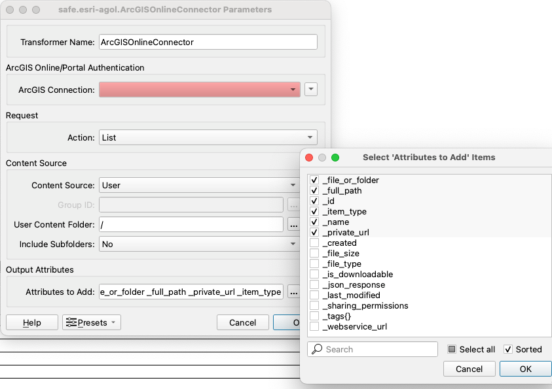Image resolution: width=552 pixels, height=389 pixels.
Task: Check the _json_response attribute
Action: pos(314,284)
